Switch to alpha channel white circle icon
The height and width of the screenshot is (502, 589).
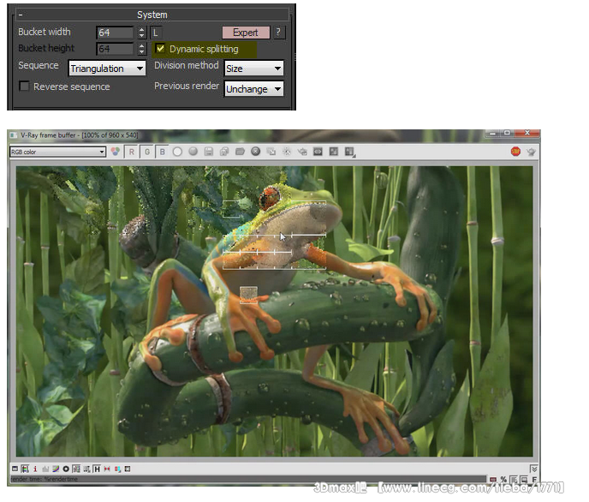coord(178,152)
